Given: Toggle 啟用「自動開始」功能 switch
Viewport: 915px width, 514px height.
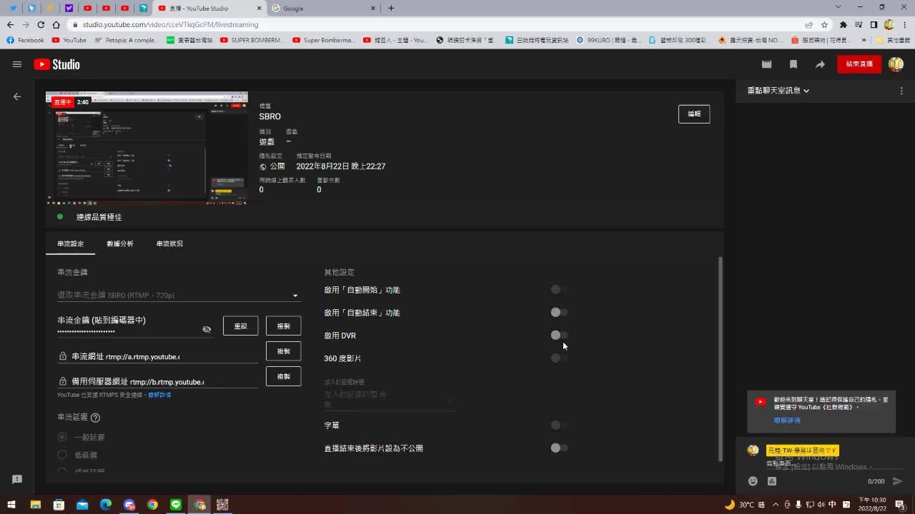Looking at the screenshot, I should coord(559,289).
